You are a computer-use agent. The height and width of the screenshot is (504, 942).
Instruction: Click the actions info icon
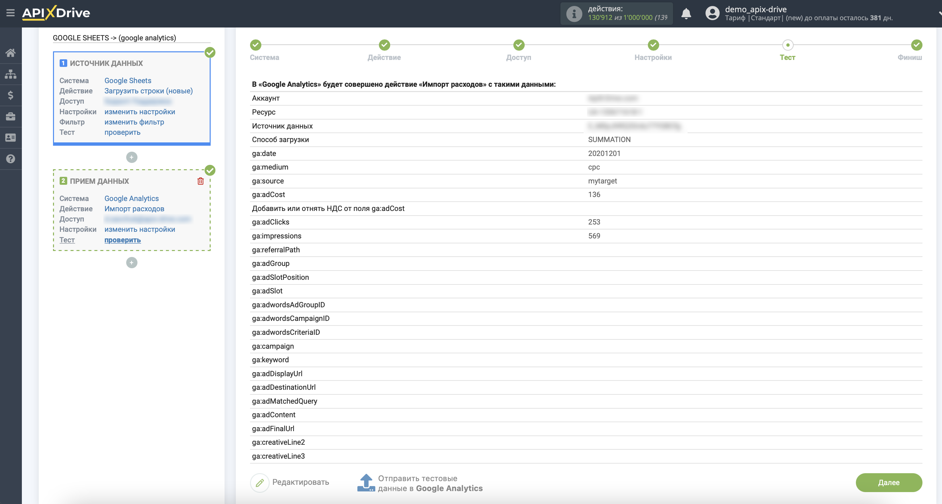[574, 14]
